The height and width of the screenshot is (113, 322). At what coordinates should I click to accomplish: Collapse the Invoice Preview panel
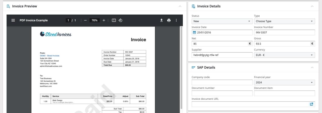(x=180, y=6)
